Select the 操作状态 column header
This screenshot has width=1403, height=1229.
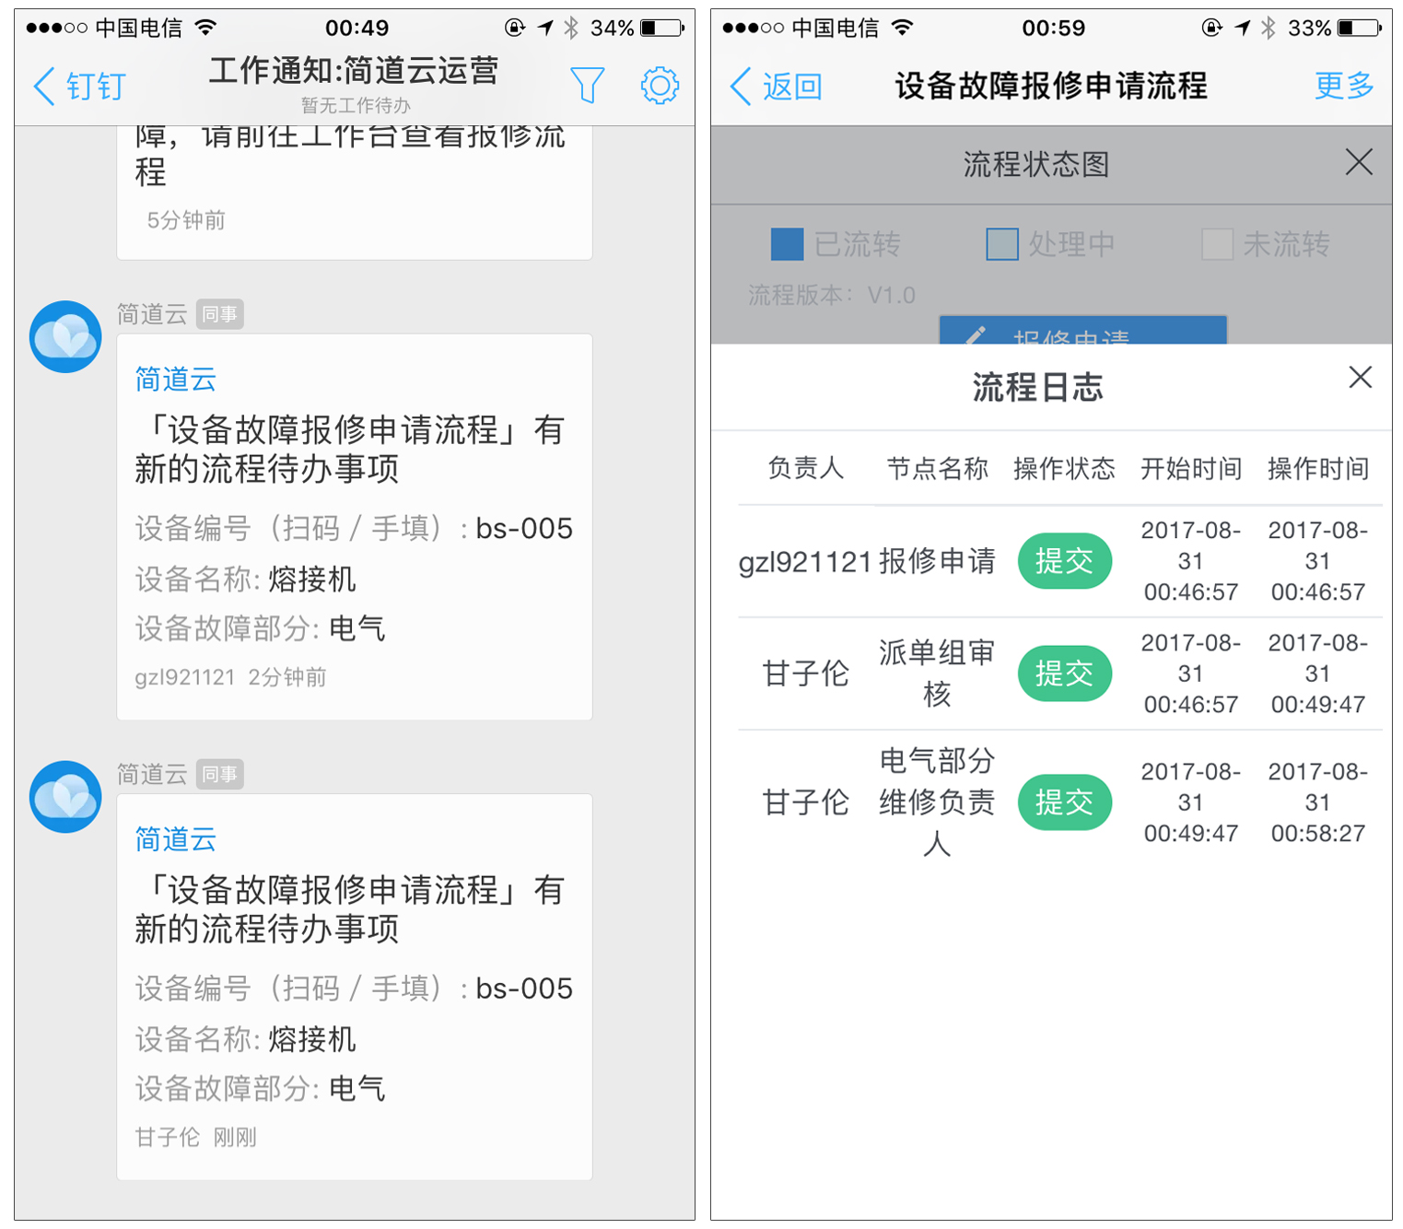click(x=1064, y=469)
